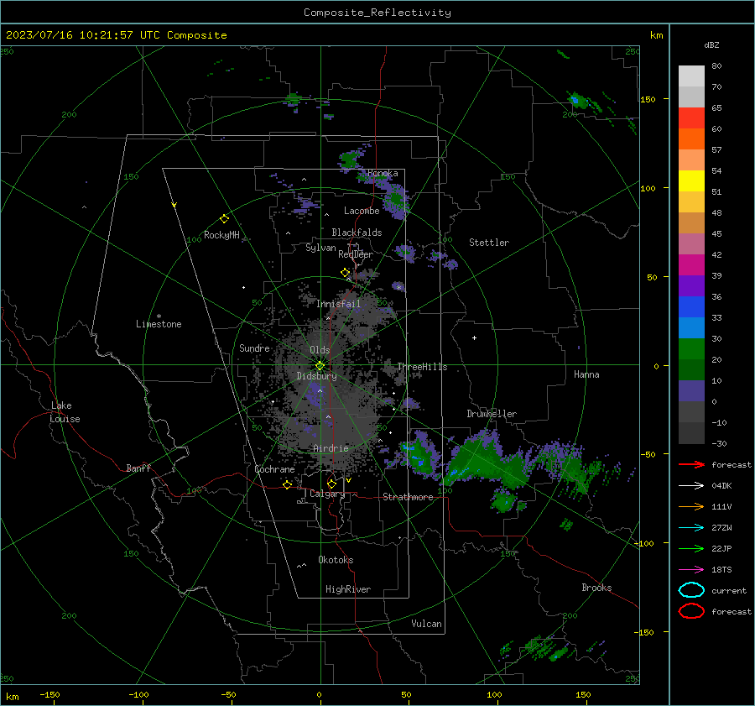The image size is (755, 706).
Task: Select the Innisfail label
Action: point(338,304)
